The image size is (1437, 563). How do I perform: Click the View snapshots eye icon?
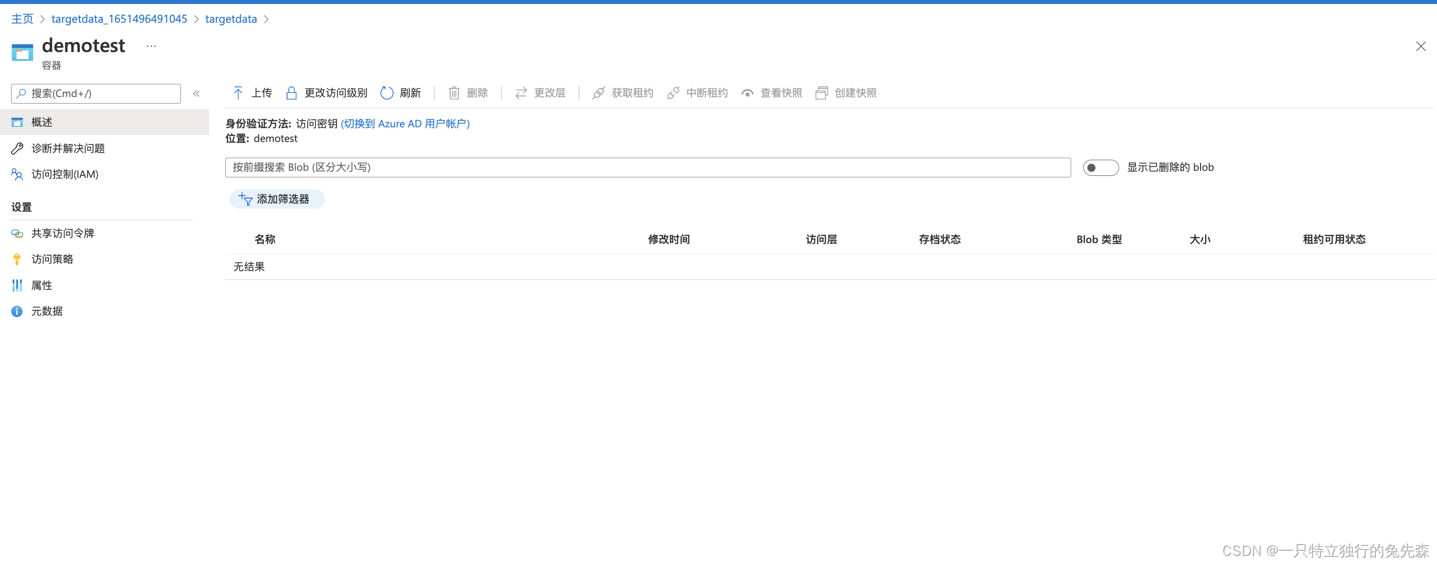click(x=747, y=92)
